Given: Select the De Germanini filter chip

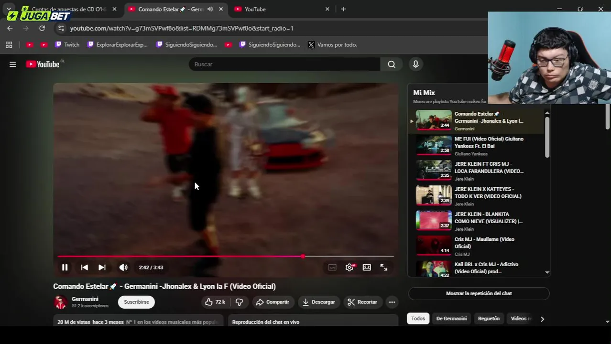Looking at the screenshot, I should 451,319.
